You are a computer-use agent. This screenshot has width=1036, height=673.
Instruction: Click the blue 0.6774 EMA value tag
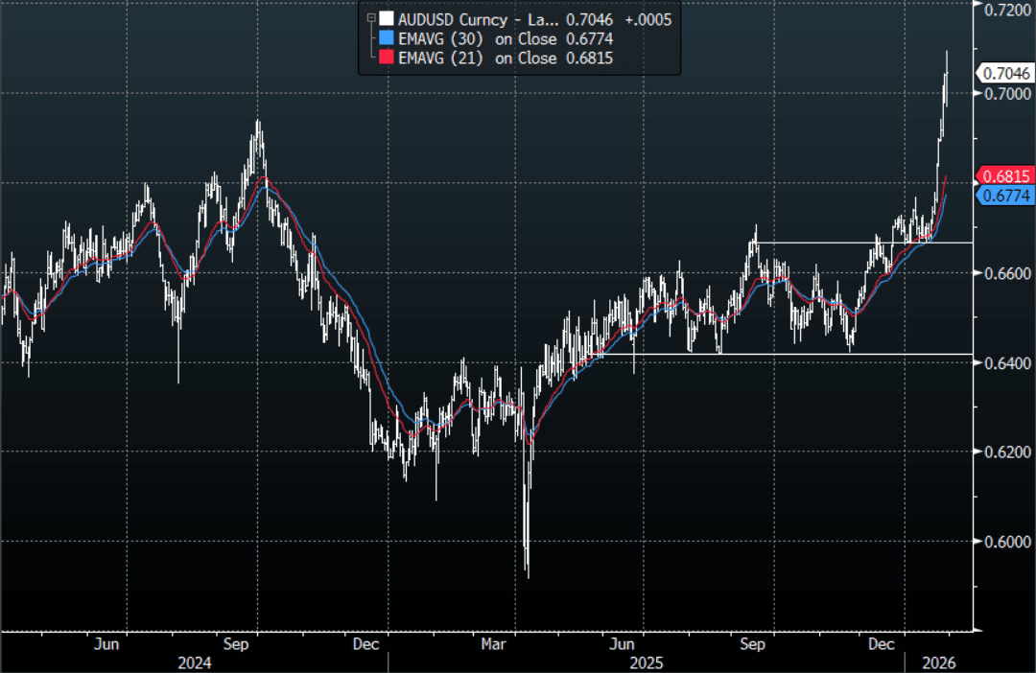click(1005, 196)
